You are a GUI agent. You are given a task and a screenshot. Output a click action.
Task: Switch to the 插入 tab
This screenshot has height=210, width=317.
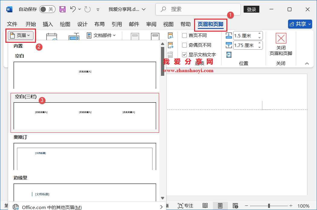pyautogui.click(x=48, y=24)
